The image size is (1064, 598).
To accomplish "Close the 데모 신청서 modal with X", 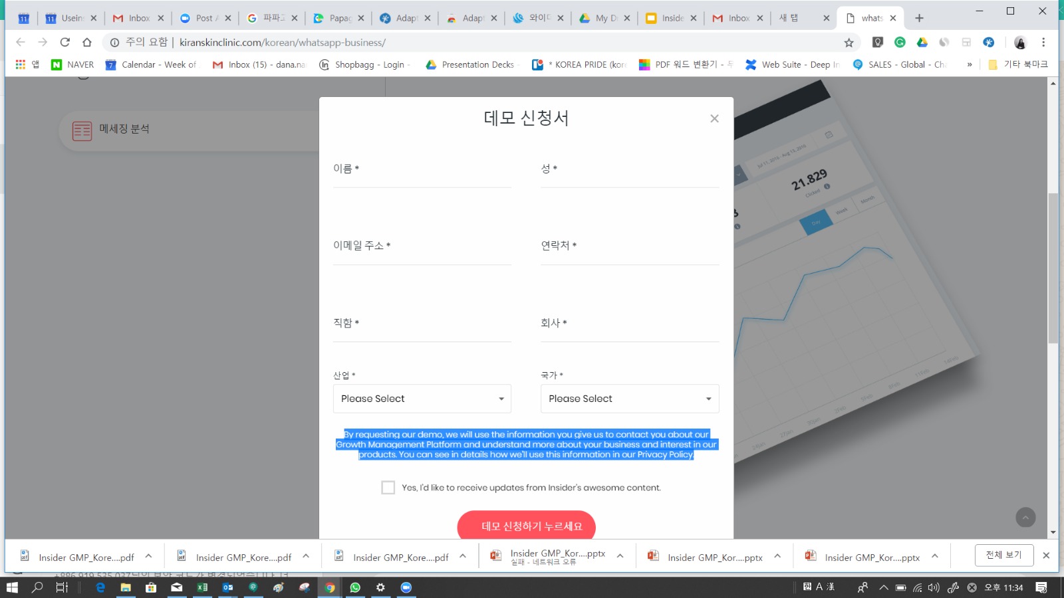I will (714, 118).
